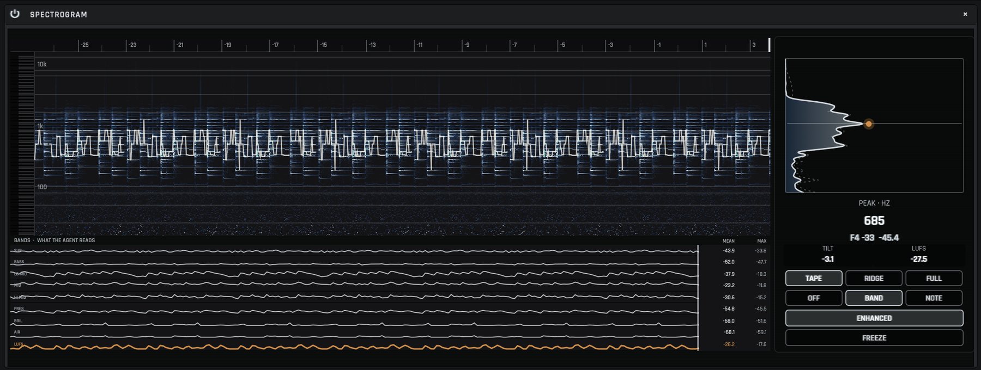Toggle the ENHANCED option
This screenshot has height=370, width=981.
[874, 318]
